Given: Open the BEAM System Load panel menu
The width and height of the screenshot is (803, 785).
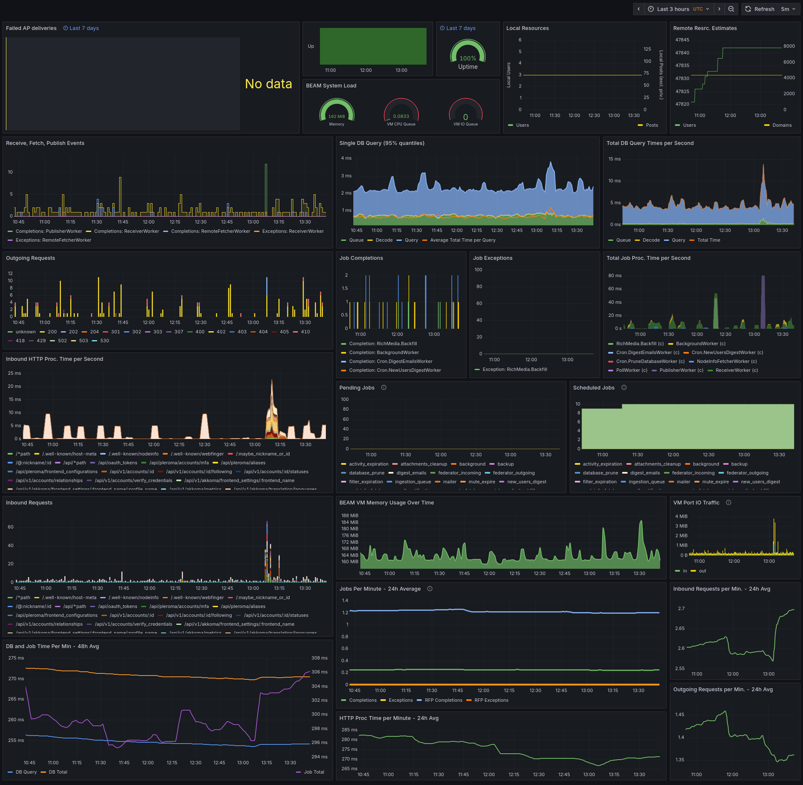Looking at the screenshot, I should (x=331, y=86).
